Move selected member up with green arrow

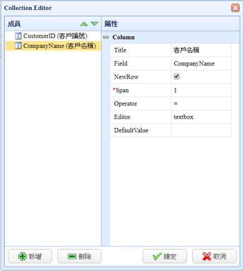(84, 24)
